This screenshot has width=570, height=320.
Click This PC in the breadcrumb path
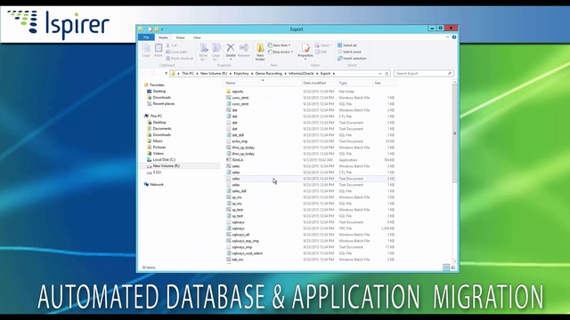tap(188, 73)
